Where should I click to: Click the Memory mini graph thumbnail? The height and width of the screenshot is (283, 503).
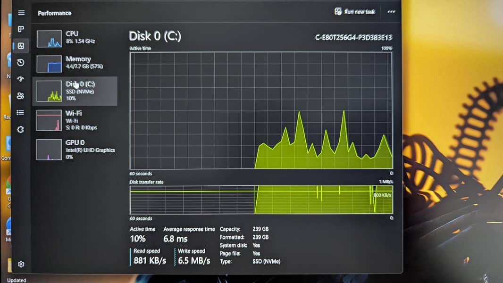click(x=49, y=64)
